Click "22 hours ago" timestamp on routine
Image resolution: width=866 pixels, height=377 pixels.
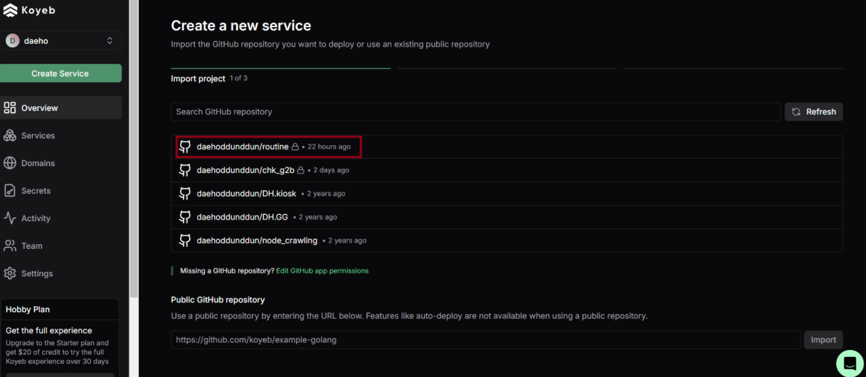(329, 147)
